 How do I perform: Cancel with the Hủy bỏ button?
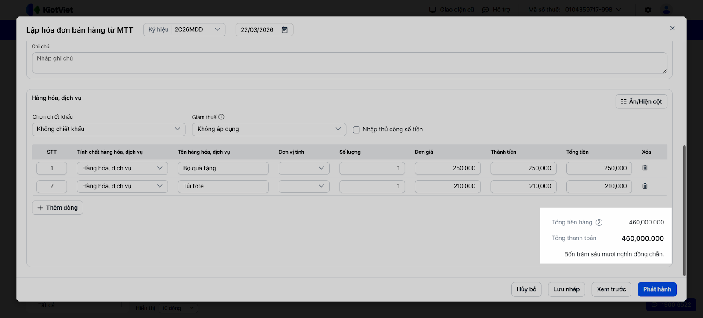click(x=526, y=289)
